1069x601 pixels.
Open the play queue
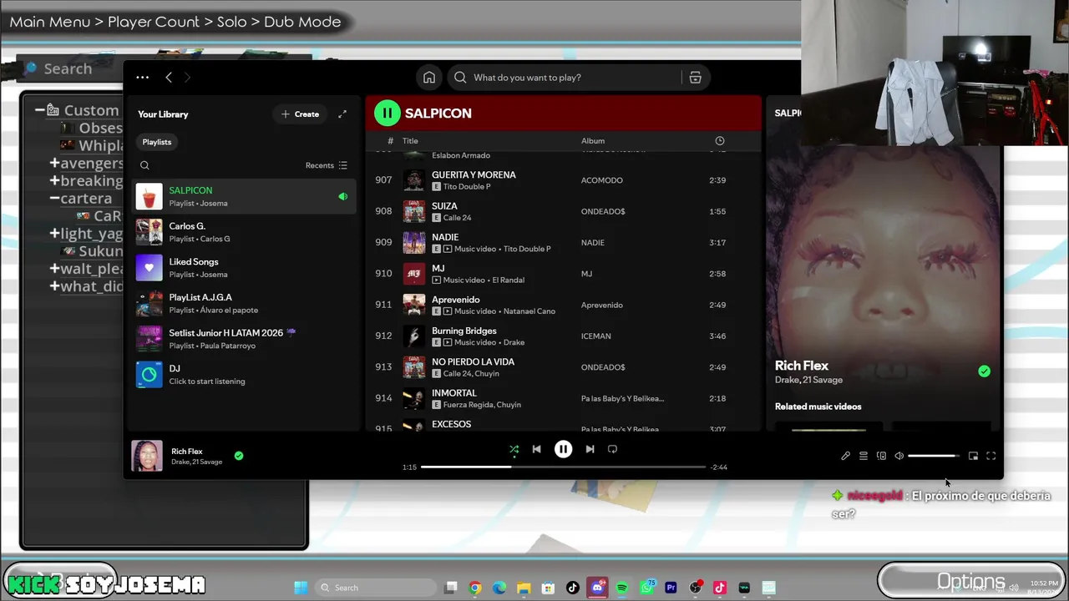(864, 456)
